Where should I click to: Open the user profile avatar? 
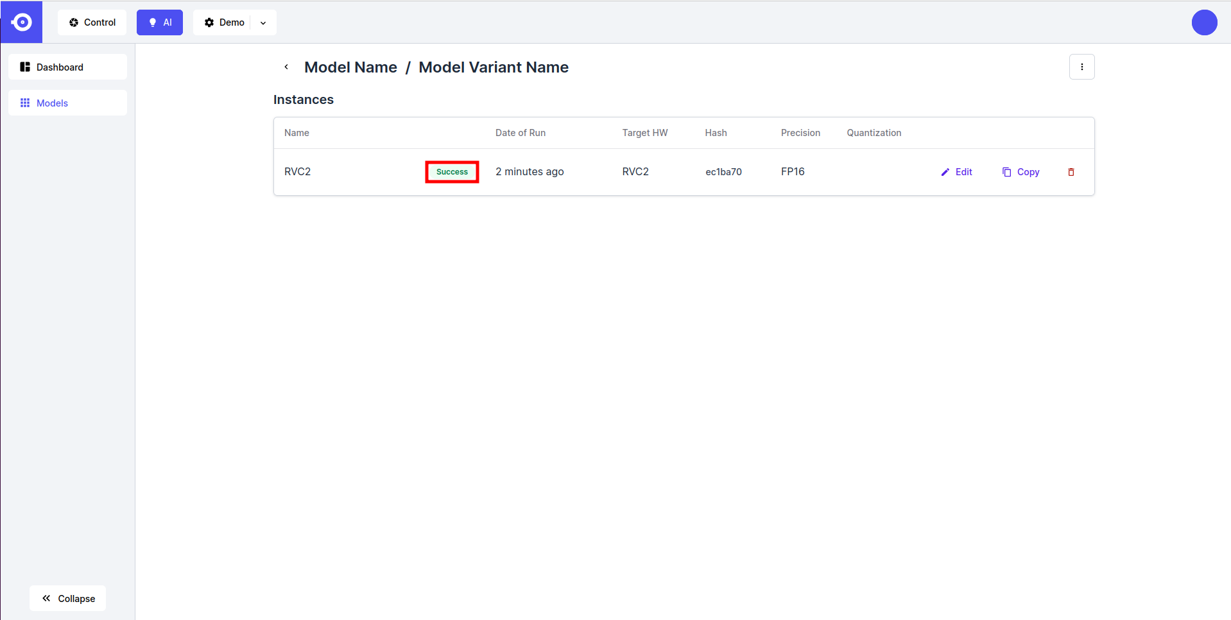coord(1204,22)
